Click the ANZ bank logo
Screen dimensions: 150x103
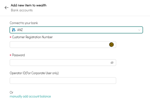tap(14, 30)
